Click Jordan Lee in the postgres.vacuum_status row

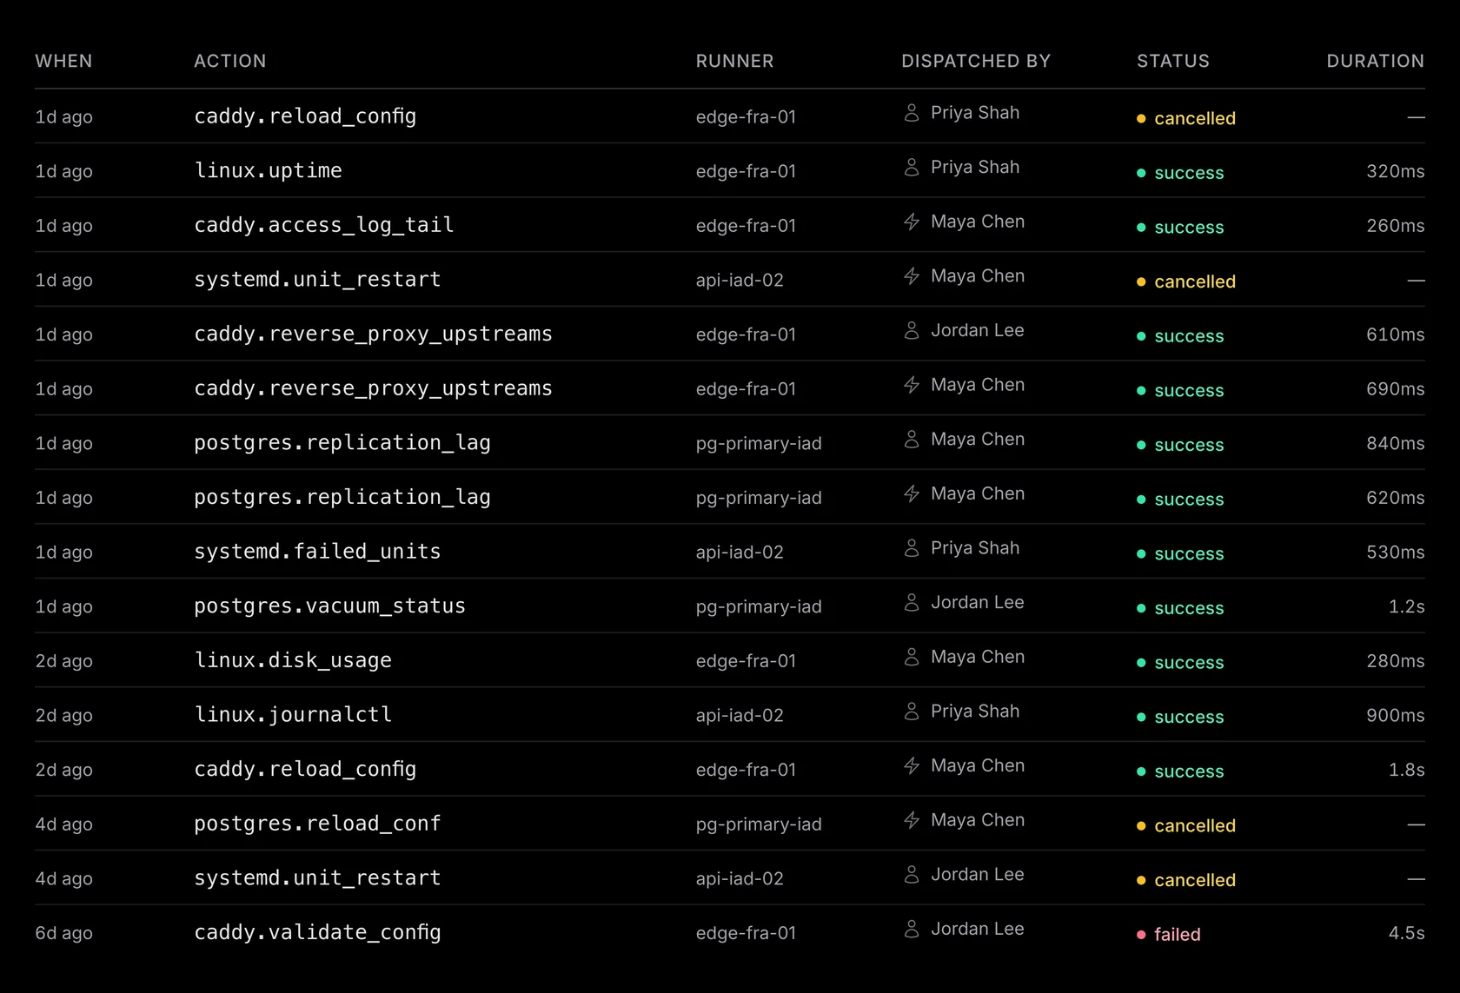[978, 602]
